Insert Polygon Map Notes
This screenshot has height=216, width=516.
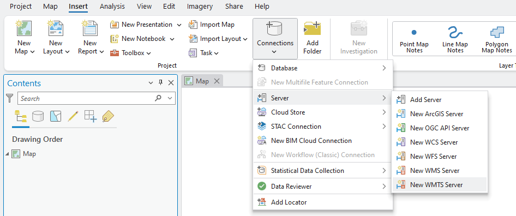[497, 39]
